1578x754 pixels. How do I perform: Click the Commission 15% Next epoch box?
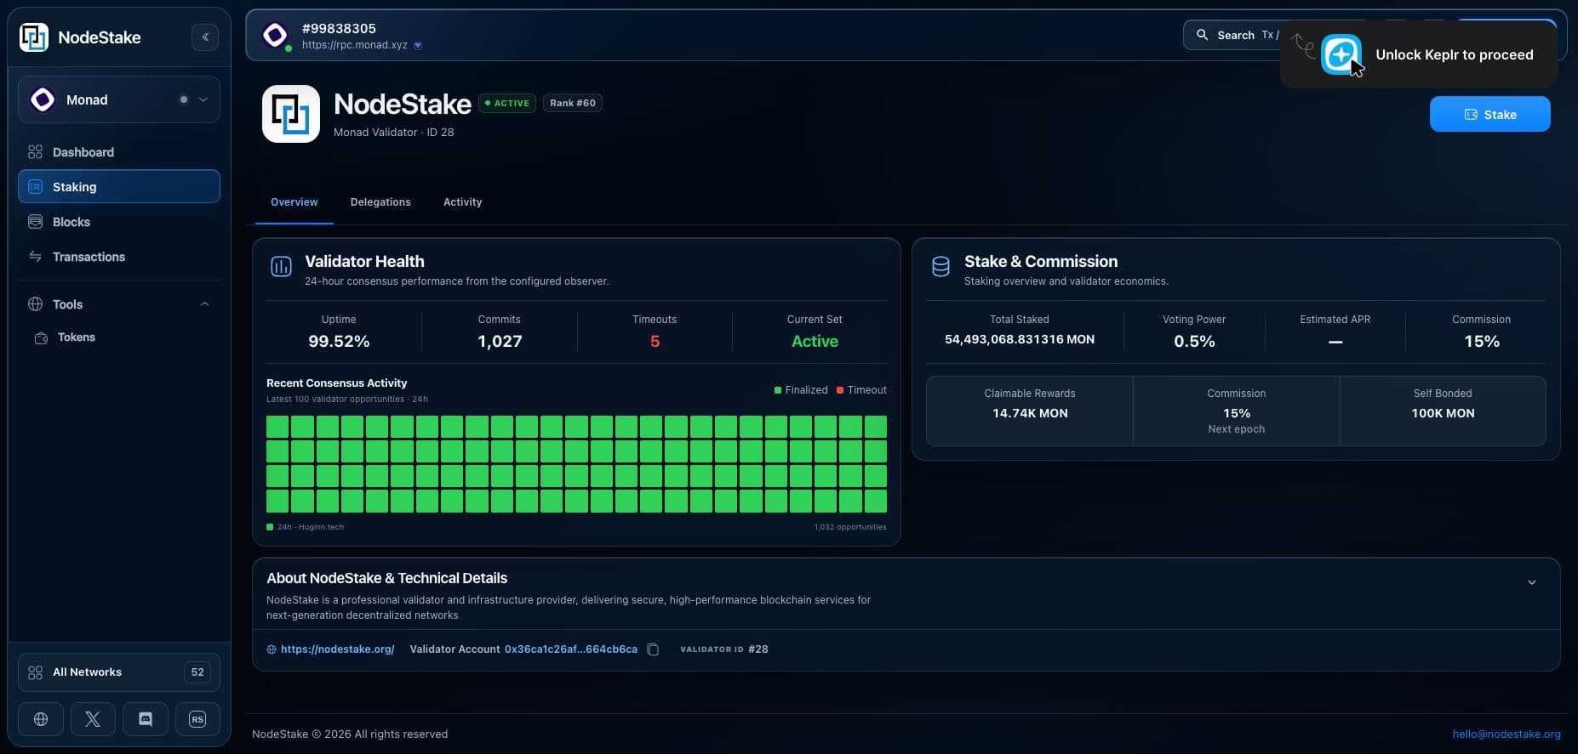(1237, 411)
